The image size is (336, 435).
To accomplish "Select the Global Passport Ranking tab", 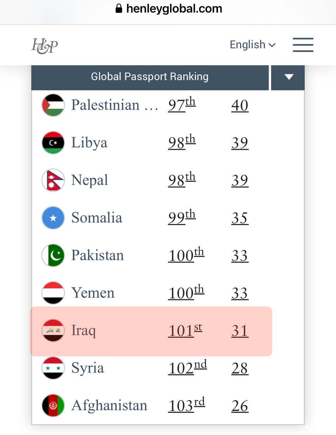I will pyautogui.click(x=150, y=77).
